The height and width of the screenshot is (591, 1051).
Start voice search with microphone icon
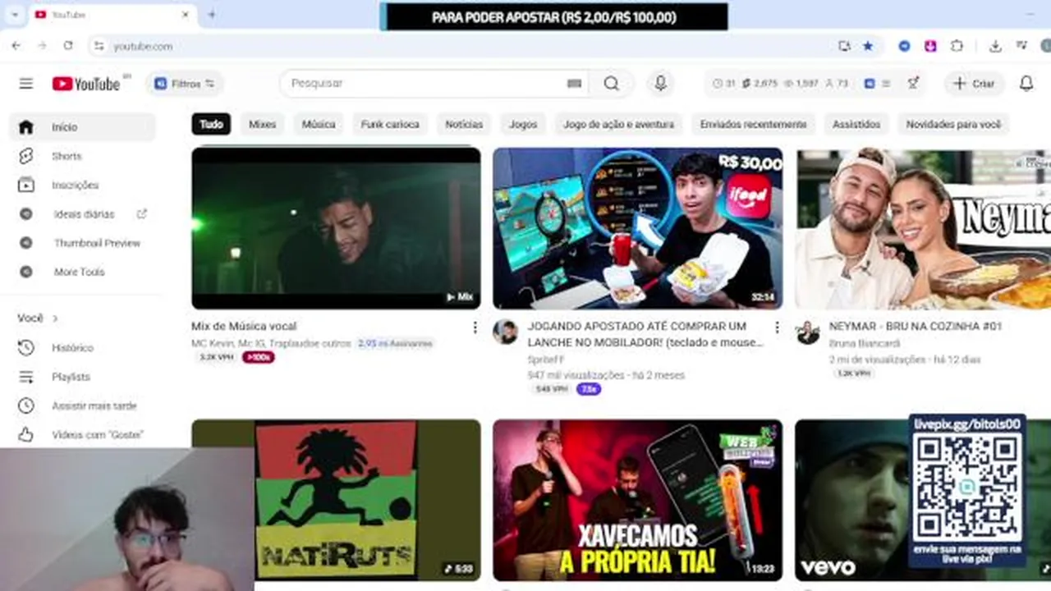tap(660, 83)
